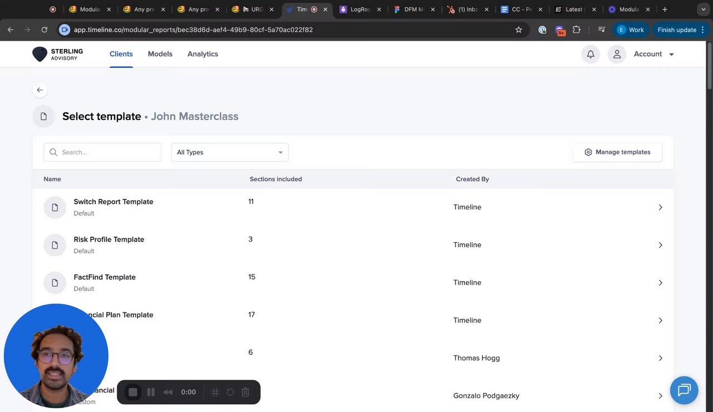Delete the recording with trash icon
Image resolution: width=713 pixels, height=412 pixels.
(x=245, y=392)
